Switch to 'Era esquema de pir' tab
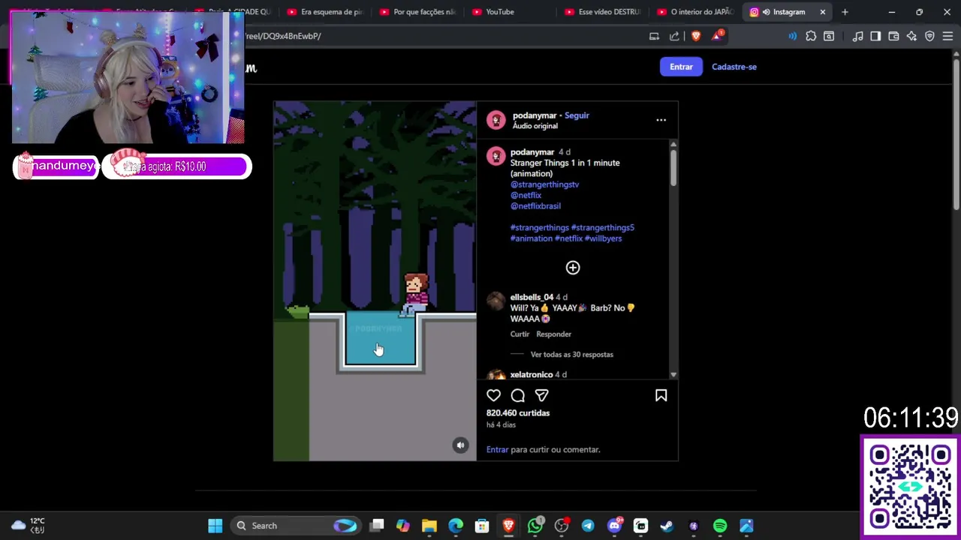Viewport: 961px width, 540px height. [325, 12]
